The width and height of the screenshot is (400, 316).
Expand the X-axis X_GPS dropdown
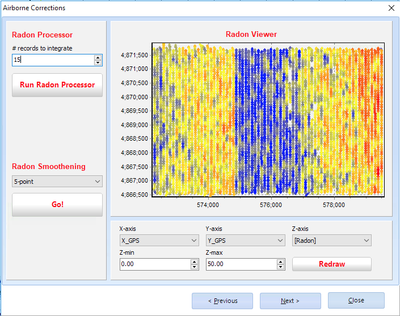point(159,241)
